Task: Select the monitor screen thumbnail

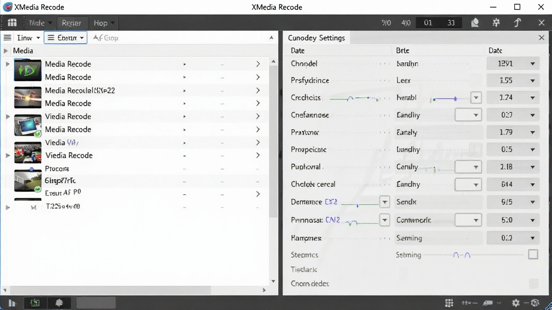Action: point(27,125)
